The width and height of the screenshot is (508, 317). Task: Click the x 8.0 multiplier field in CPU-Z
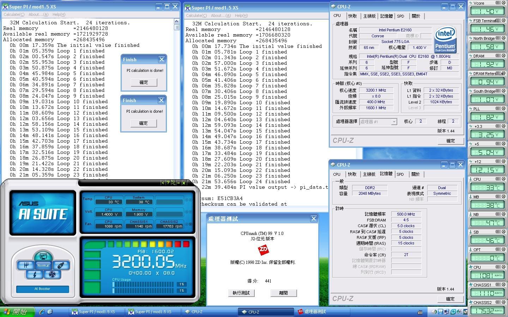coord(376,96)
